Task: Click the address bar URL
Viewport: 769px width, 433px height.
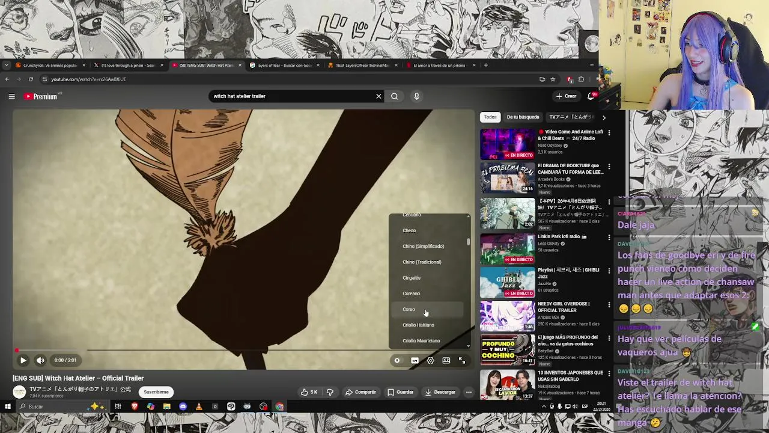Action: (88, 79)
